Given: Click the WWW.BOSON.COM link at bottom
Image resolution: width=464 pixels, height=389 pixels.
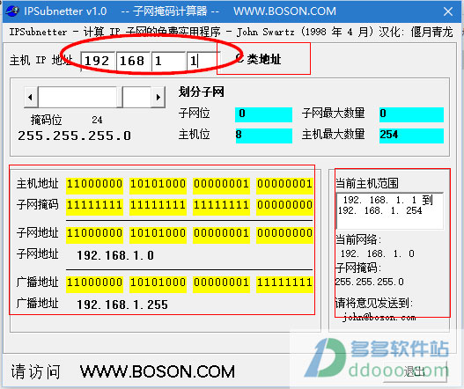Looking at the screenshot, I should coord(158,372).
